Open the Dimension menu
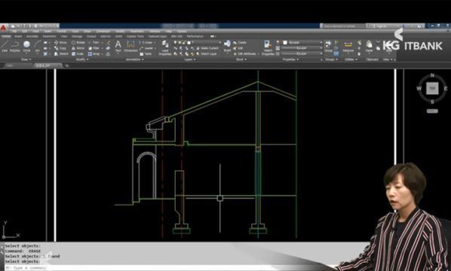Screen dimensions: 451x271 click(x=103, y=32)
